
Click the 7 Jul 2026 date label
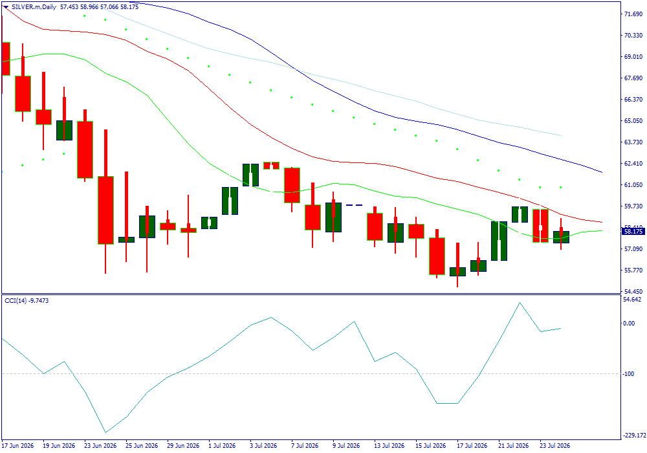(x=305, y=446)
